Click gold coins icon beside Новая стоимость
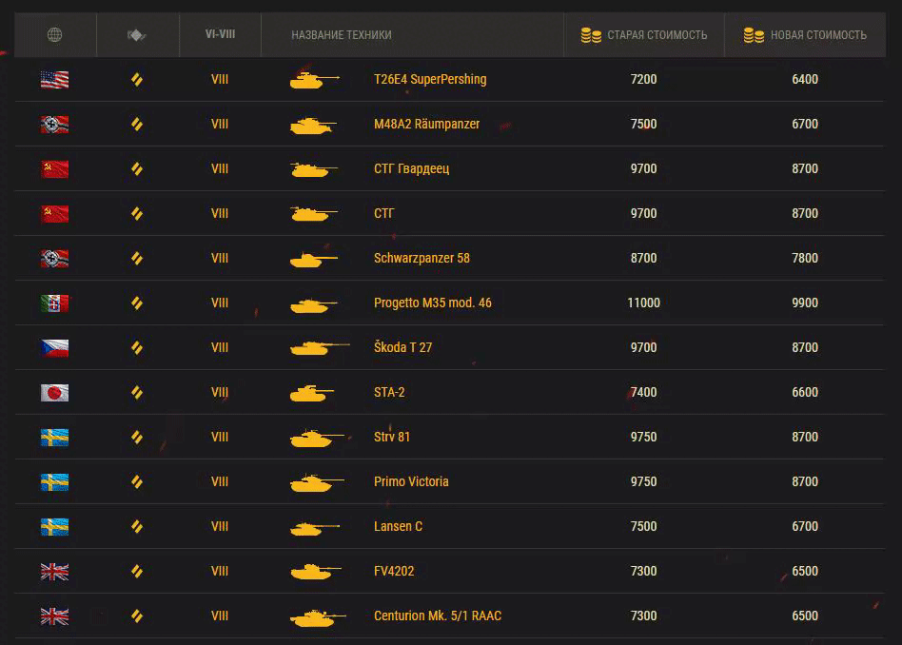Viewport: 902px width, 645px height. [x=754, y=35]
